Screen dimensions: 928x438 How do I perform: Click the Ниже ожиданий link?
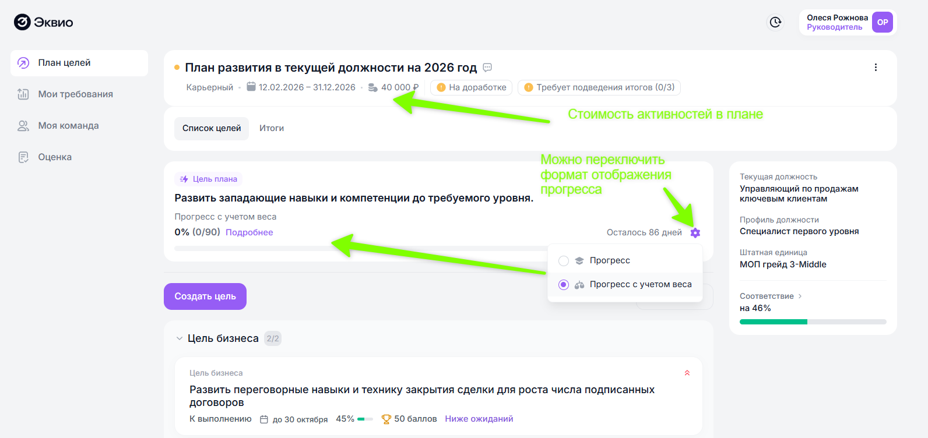coord(479,419)
